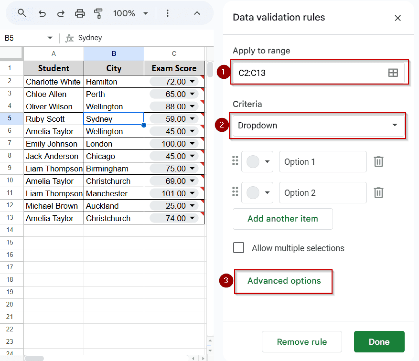Viewport: 419px width, 361px height.
Task: Open the search tool in toolbar
Action: click(22, 13)
